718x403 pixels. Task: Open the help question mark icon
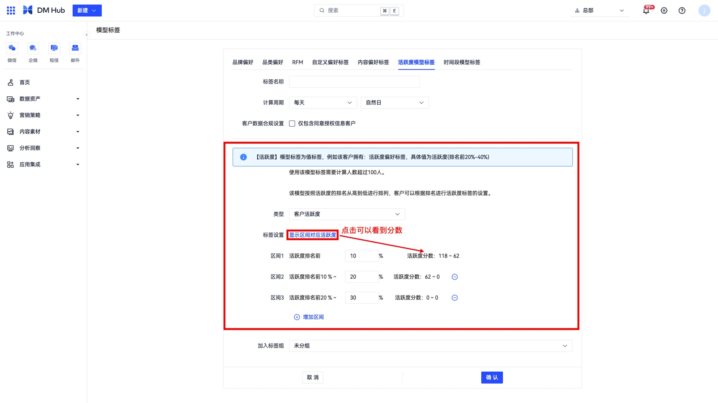682,10
